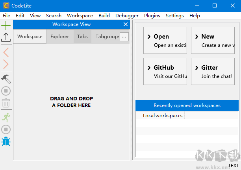
Task: Click the Local workspaces column header
Action: tap(163, 115)
